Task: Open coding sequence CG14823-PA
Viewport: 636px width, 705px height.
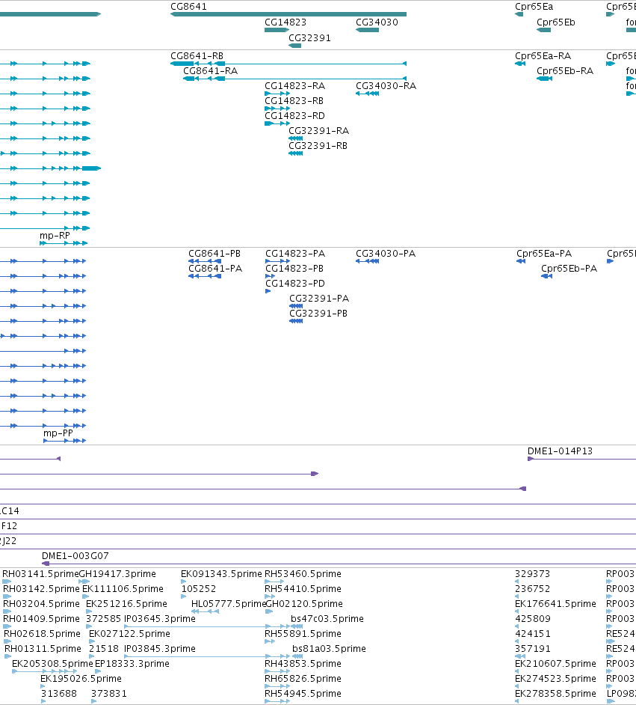Action: [x=295, y=254]
